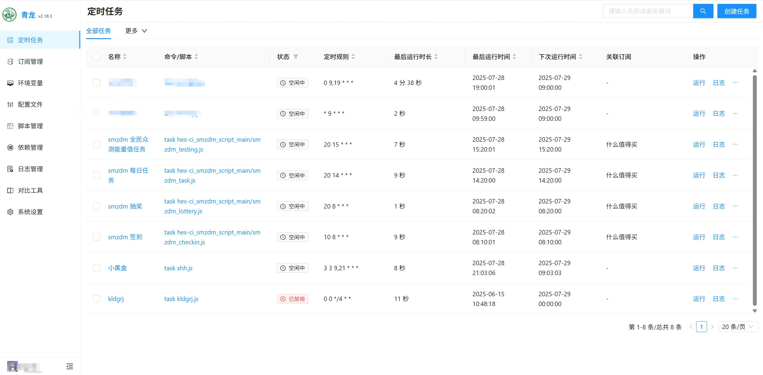Open the 20 条/页 page size dropdown

tap(738, 327)
